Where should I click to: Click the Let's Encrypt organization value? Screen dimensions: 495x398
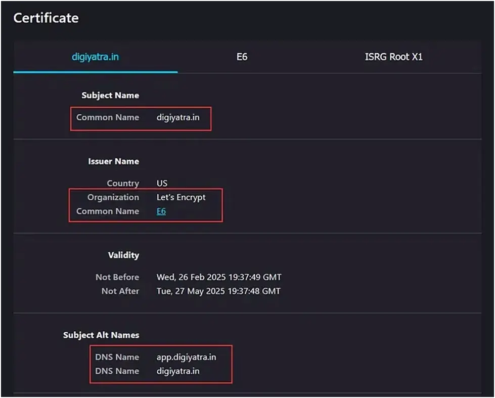pos(181,197)
